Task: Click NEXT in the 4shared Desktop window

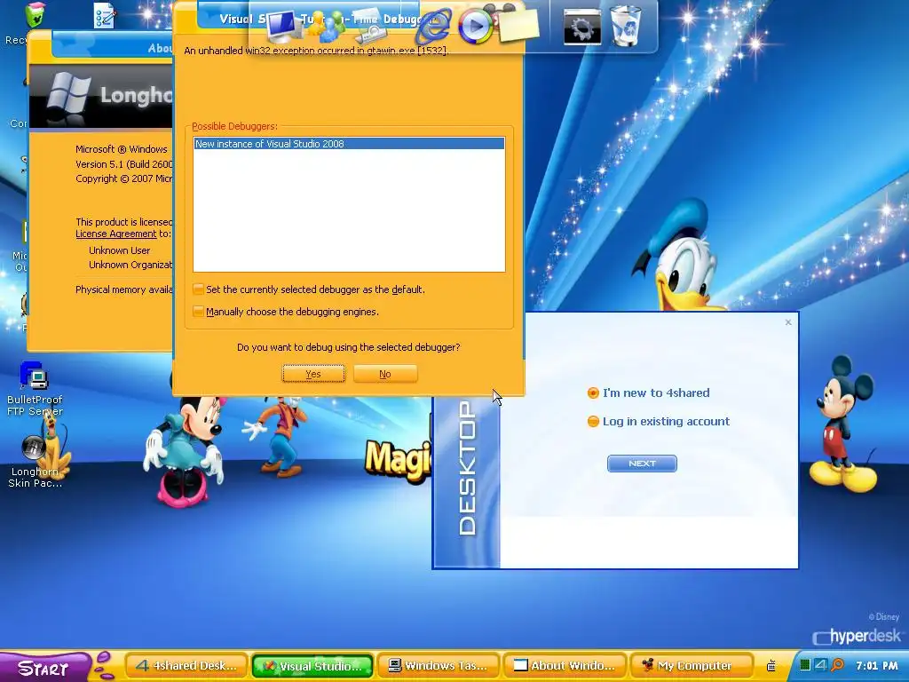Action: click(x=642, y=464)
